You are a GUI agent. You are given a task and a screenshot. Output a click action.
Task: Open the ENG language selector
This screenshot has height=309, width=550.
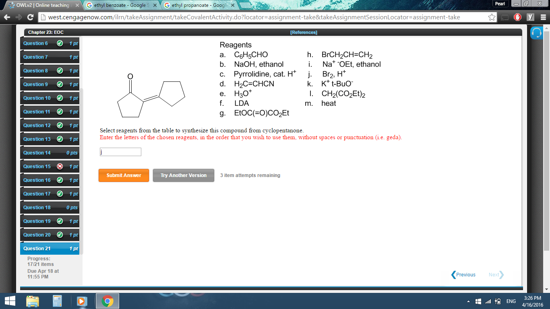[512, 301]
